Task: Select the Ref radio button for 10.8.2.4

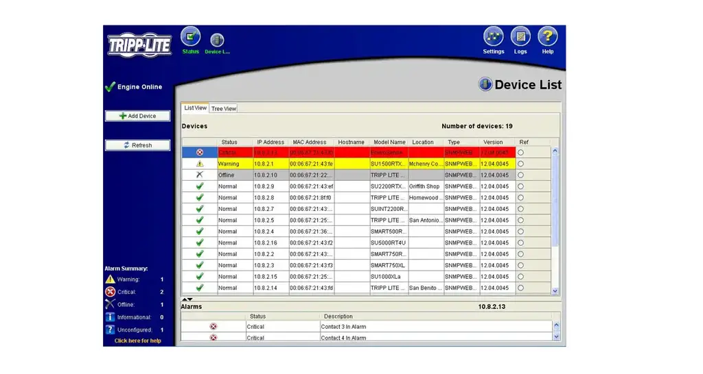Action: (520, 232)
